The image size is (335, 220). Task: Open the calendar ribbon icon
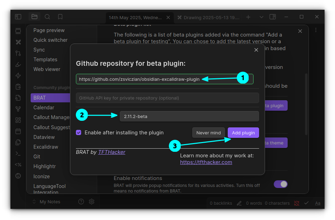18,131
